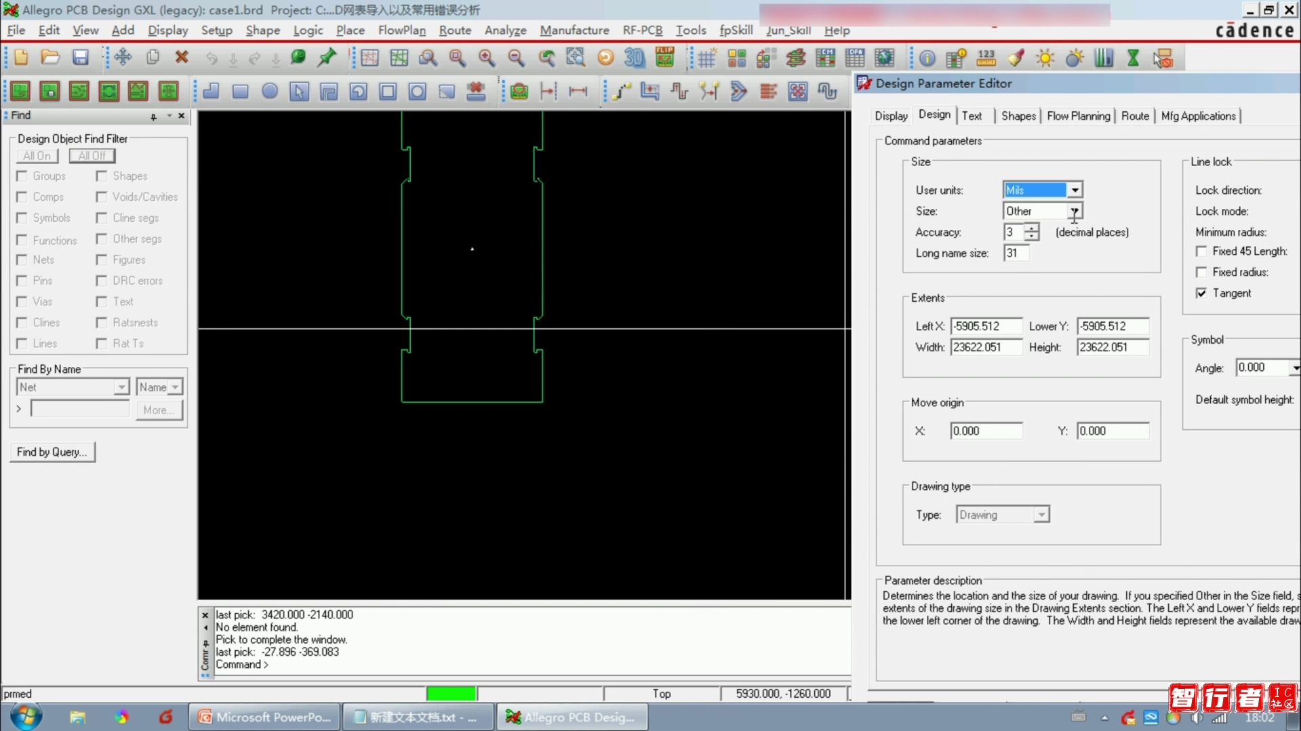Enable the Symbols checkbox
This screenshot has height=731, width=1301.
click(x=22, y=218)
